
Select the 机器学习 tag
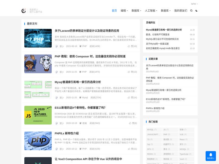(x=170, y=144)
